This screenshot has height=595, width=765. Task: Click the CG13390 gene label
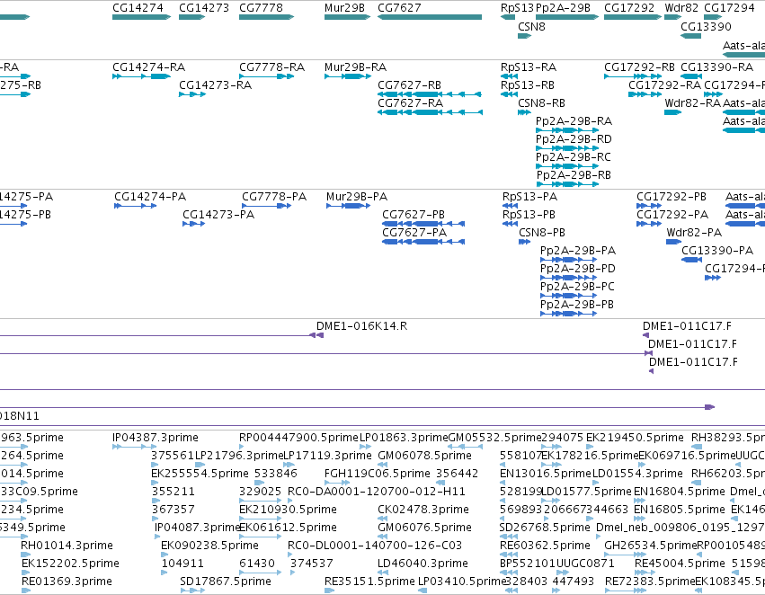click(x=706, y=26)
